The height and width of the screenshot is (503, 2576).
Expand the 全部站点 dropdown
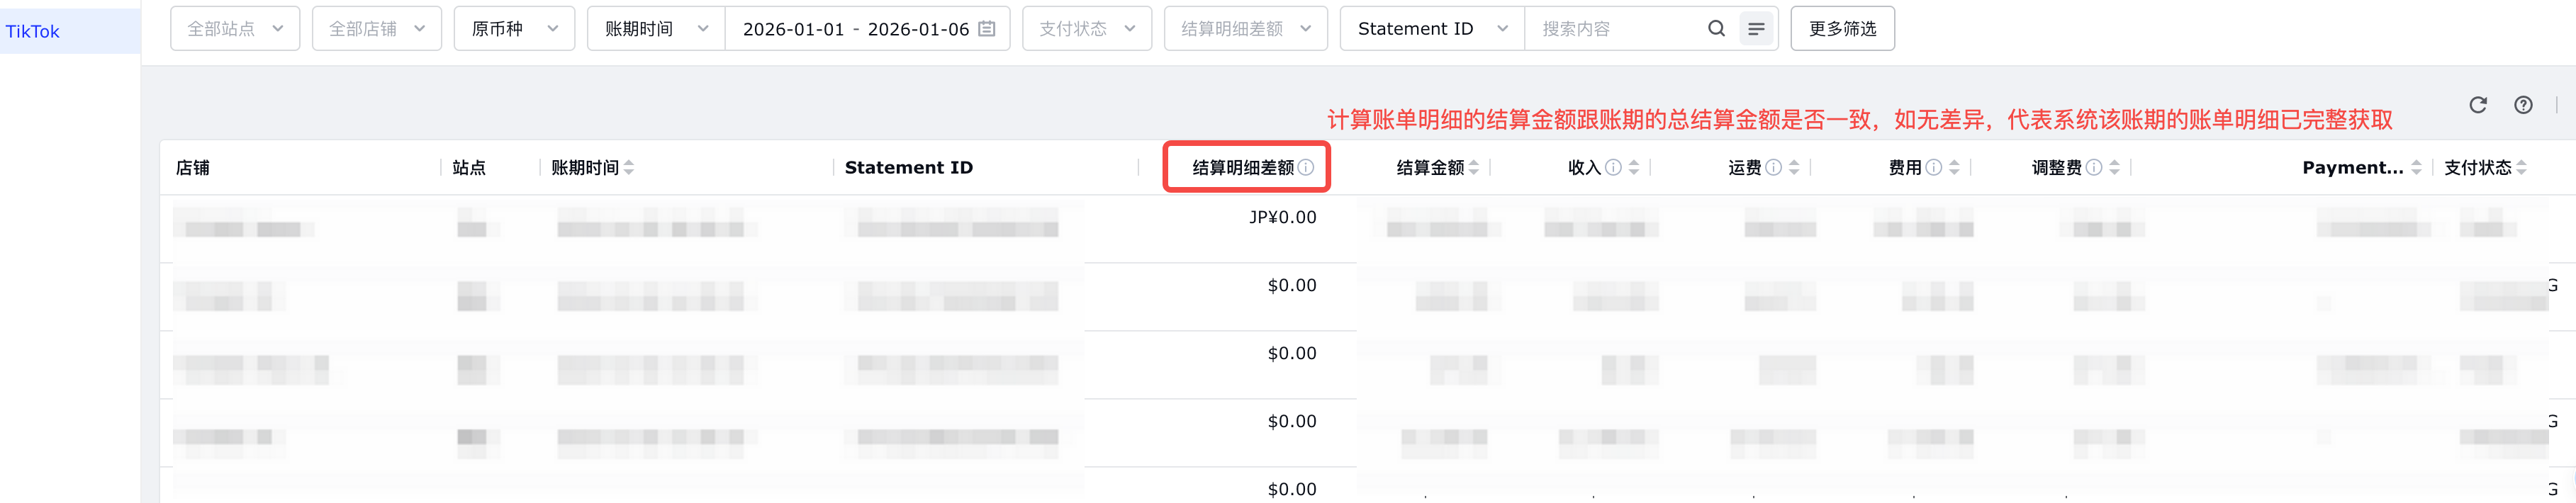pos(235,29)
